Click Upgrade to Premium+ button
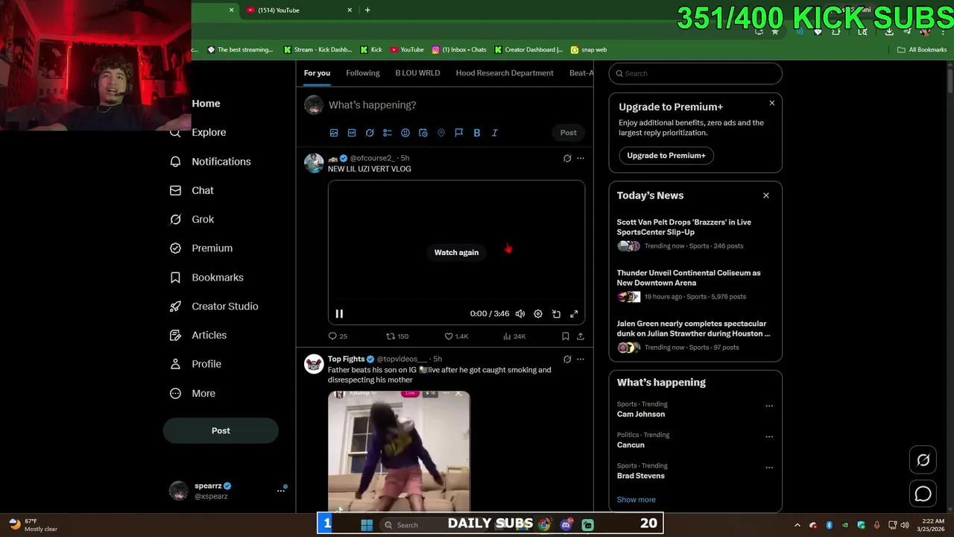This screenshot has width=954, height=537. click(x=666, y=155)
